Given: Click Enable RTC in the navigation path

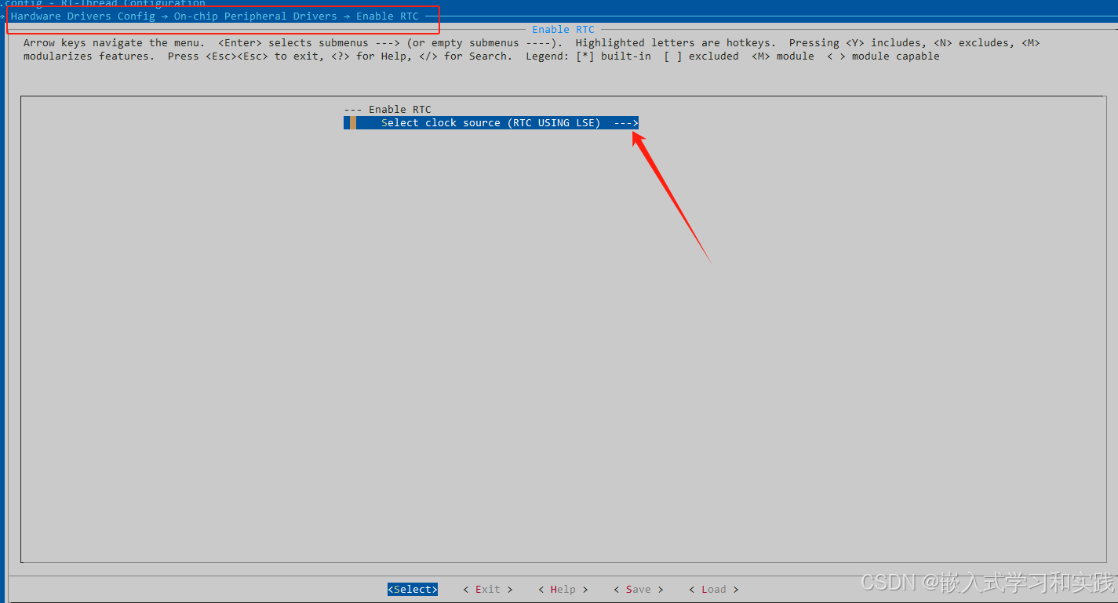Looking at the screenshot, I should pyautogui.click(x=389, y=16).
